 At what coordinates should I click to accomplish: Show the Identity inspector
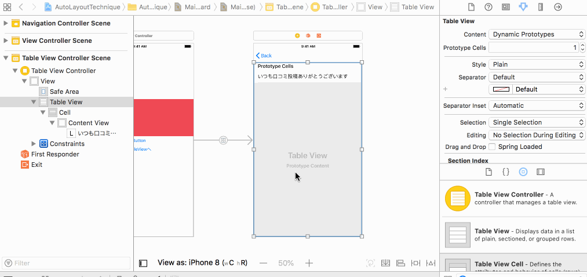506,7
